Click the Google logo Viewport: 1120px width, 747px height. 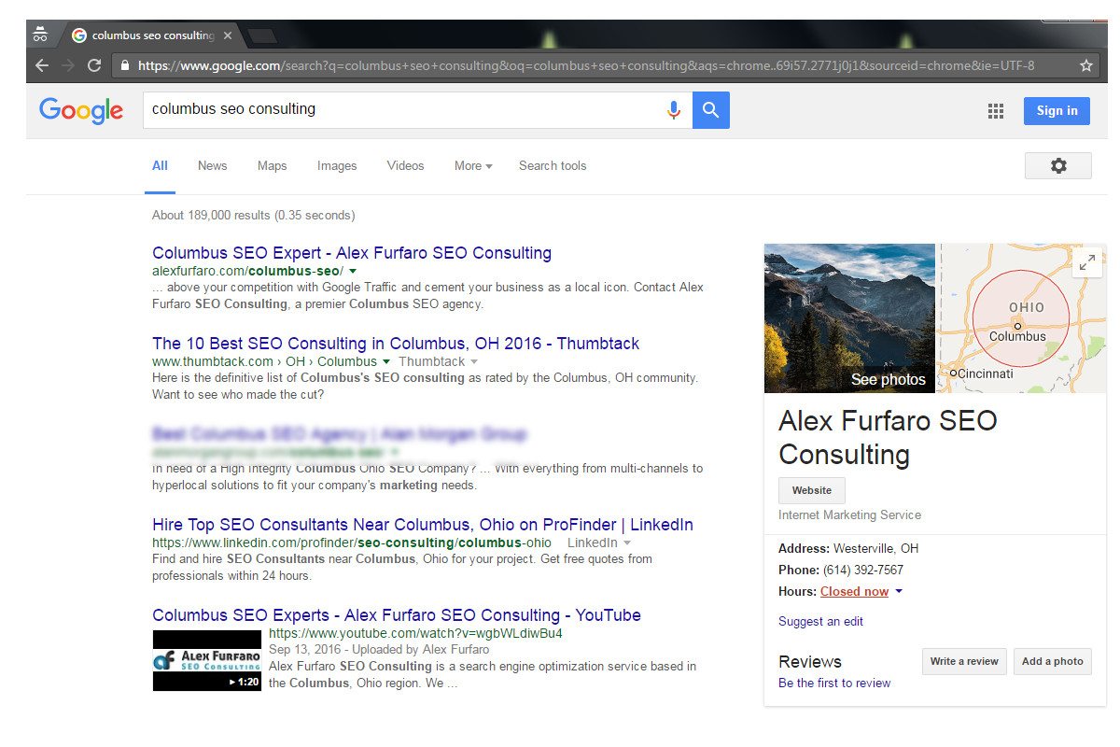pyautogui.click(x=81, y=110)
